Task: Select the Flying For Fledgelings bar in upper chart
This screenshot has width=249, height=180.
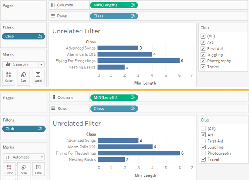Action: point(138,61)
